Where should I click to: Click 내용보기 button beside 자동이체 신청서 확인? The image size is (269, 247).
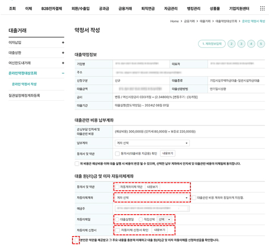159,230
